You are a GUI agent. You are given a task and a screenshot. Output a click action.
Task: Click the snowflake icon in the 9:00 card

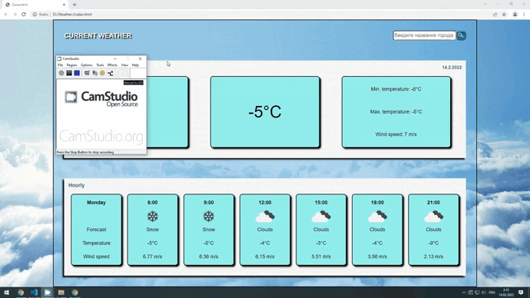coord(209,217)
